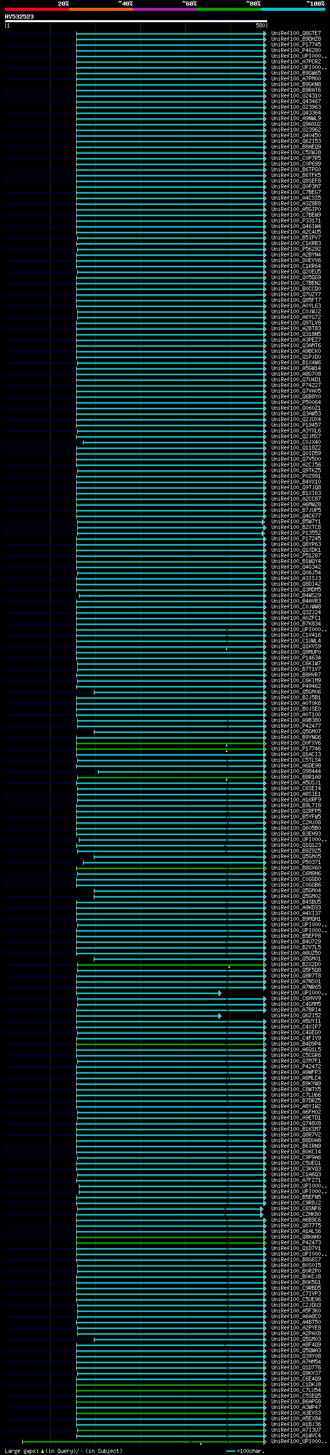Click the green ~80% identity legend segment

click(229, 9)
